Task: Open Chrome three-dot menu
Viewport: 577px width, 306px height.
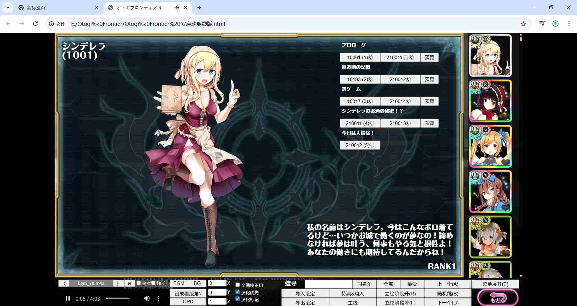Action: (569, 23)
